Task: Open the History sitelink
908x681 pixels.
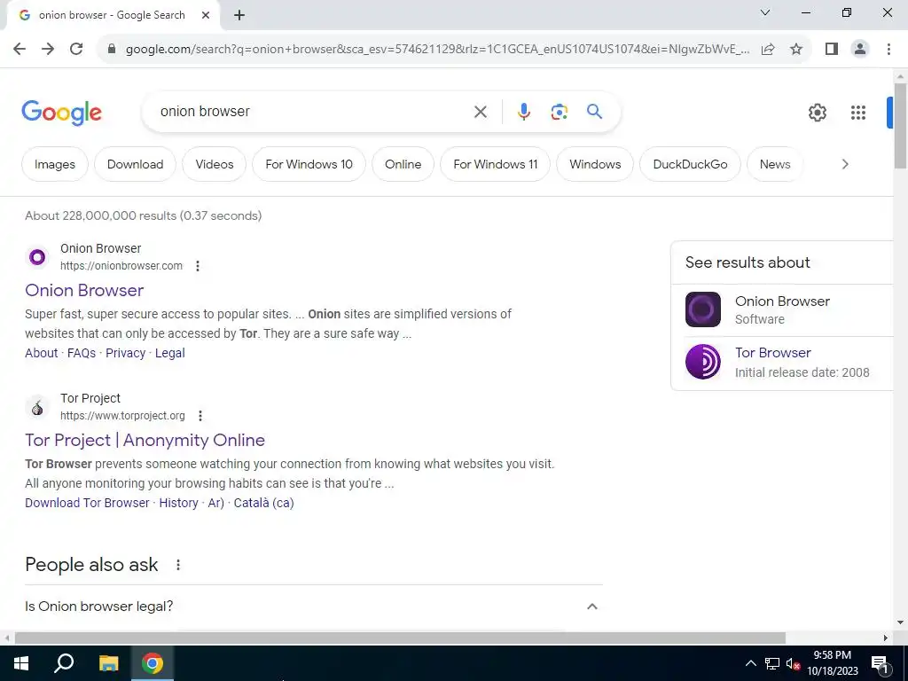Action: coord(178,503)
